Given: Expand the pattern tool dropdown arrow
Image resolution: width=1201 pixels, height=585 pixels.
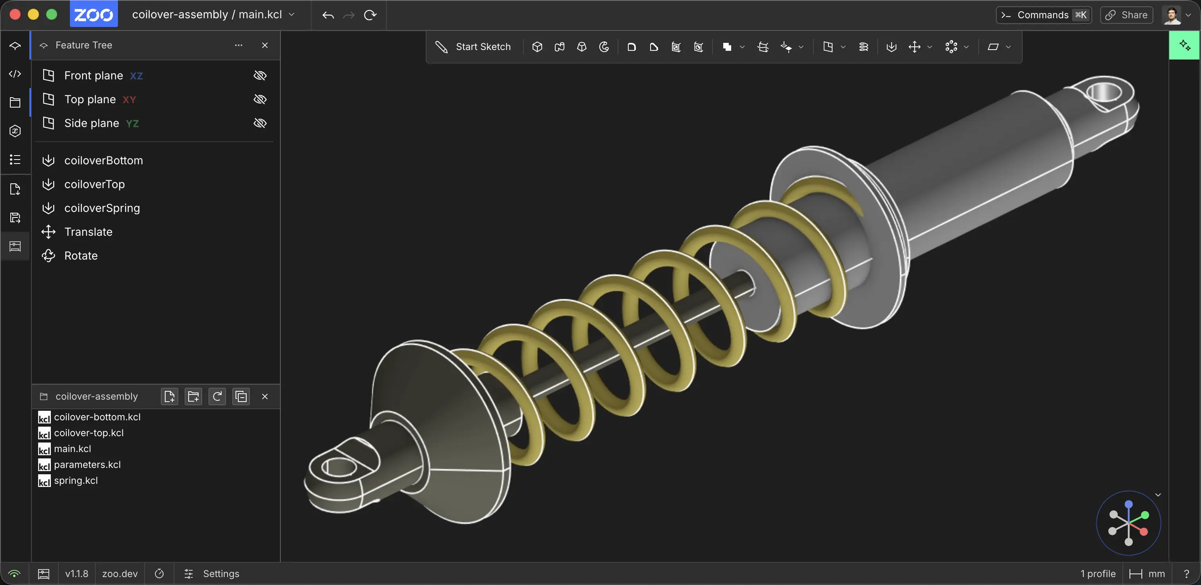Looking at the screenshot, I should click(967, 46).
